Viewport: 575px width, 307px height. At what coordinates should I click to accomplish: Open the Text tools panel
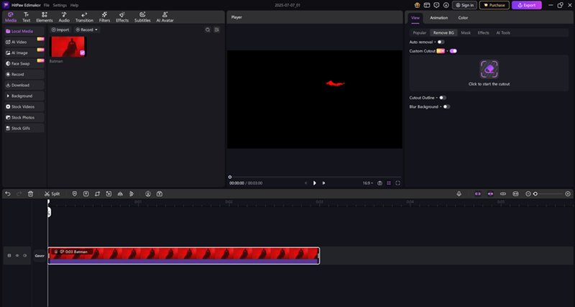click(x=27, y=17)
